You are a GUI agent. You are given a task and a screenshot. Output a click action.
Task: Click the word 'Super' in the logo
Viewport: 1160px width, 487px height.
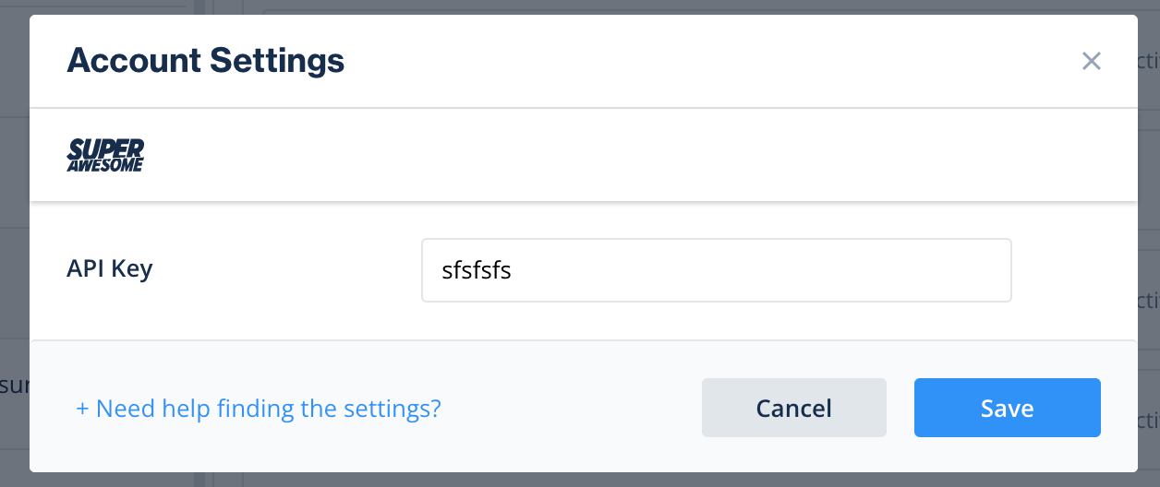point(107,148)
